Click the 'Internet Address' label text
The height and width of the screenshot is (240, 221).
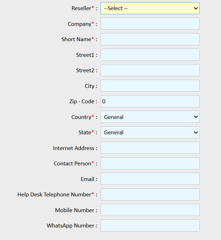pos(74,148)
